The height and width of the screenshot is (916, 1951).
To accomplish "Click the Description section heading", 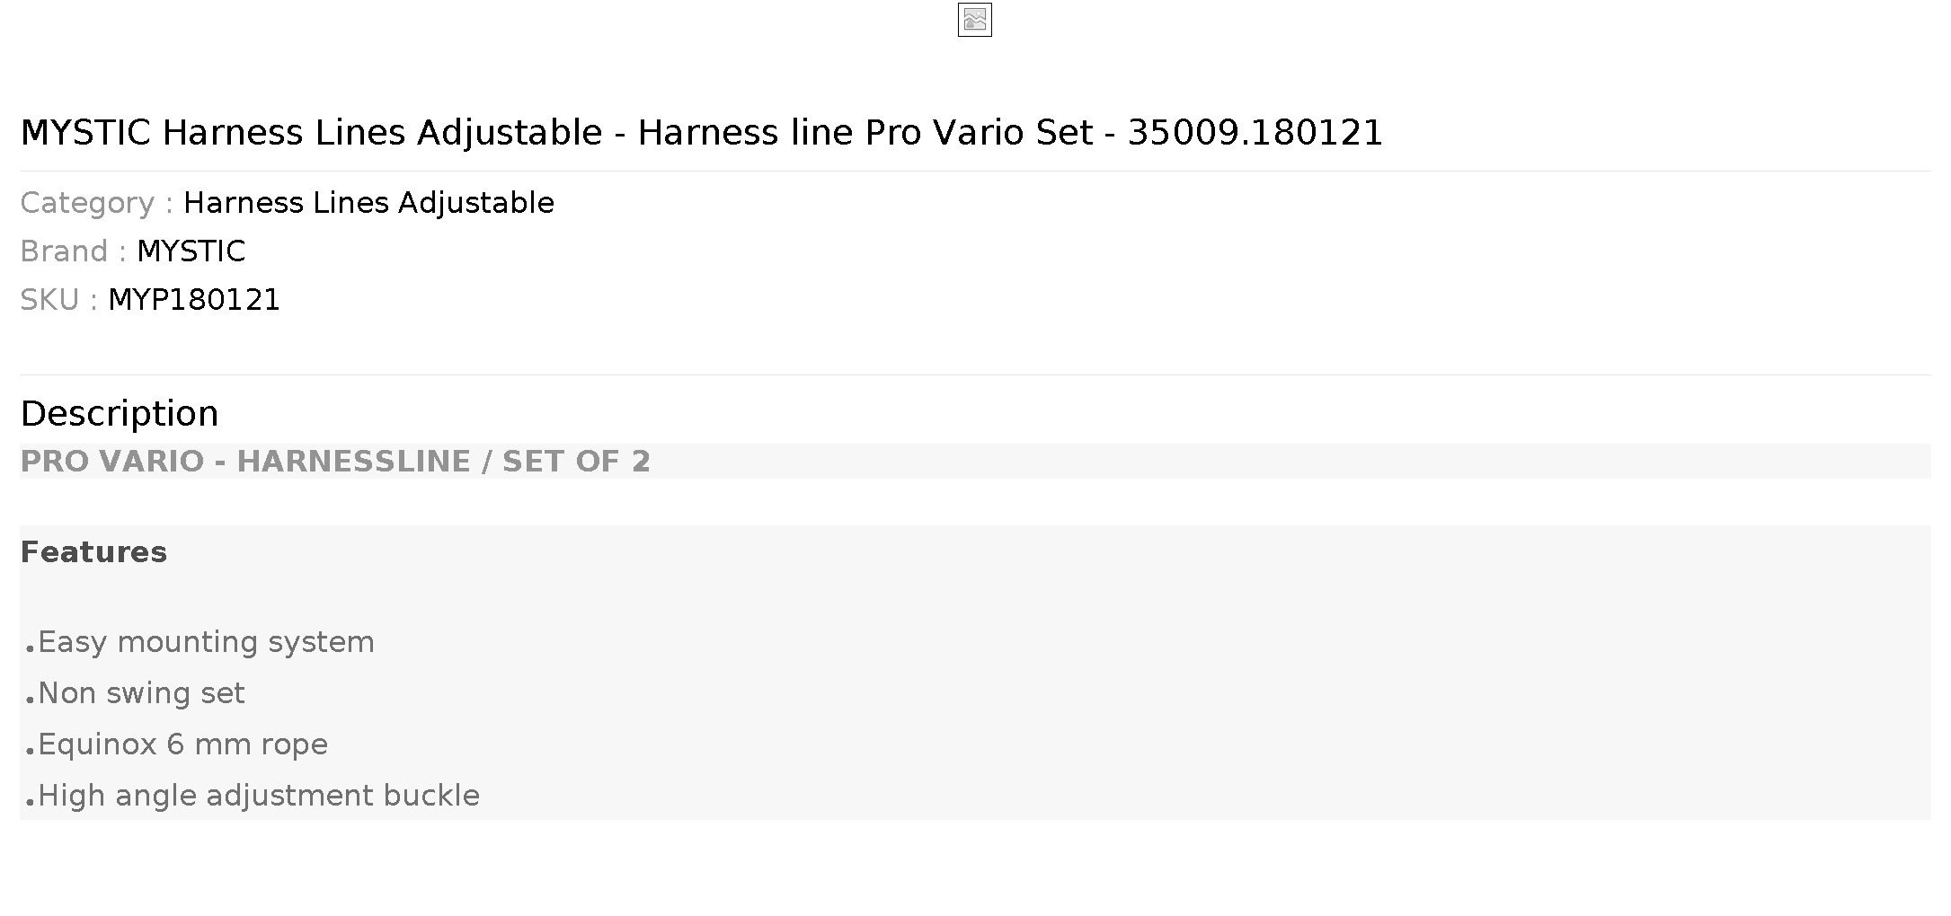I will (120, 414).
